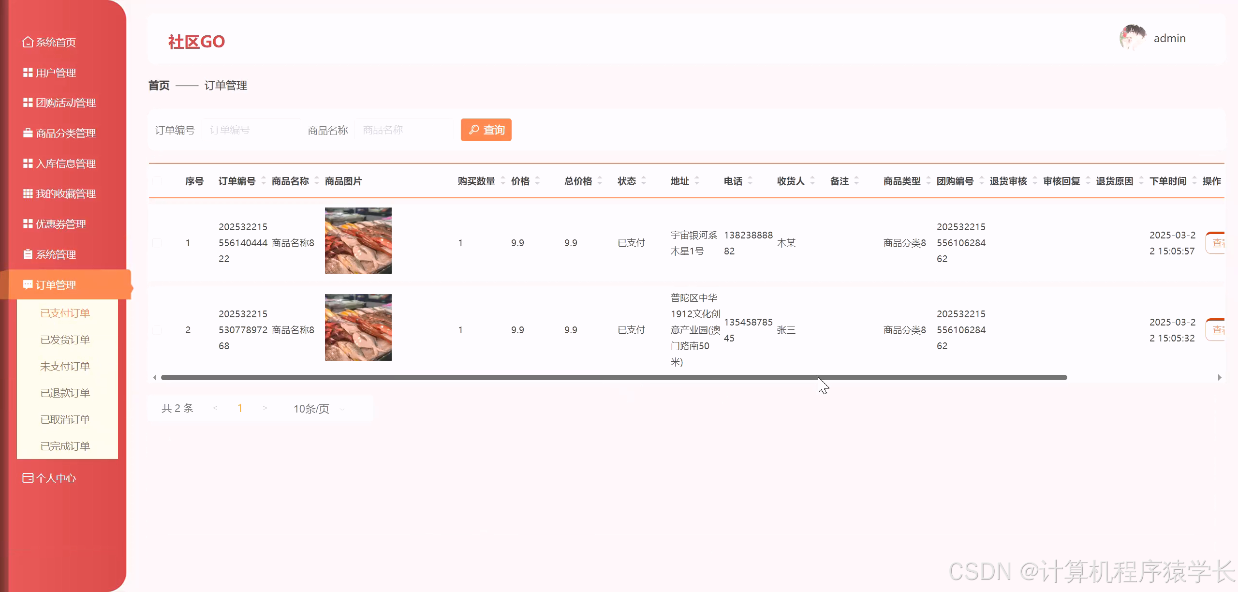
Task: Check the checkbox on order row 2
Action: pos(157,329)
